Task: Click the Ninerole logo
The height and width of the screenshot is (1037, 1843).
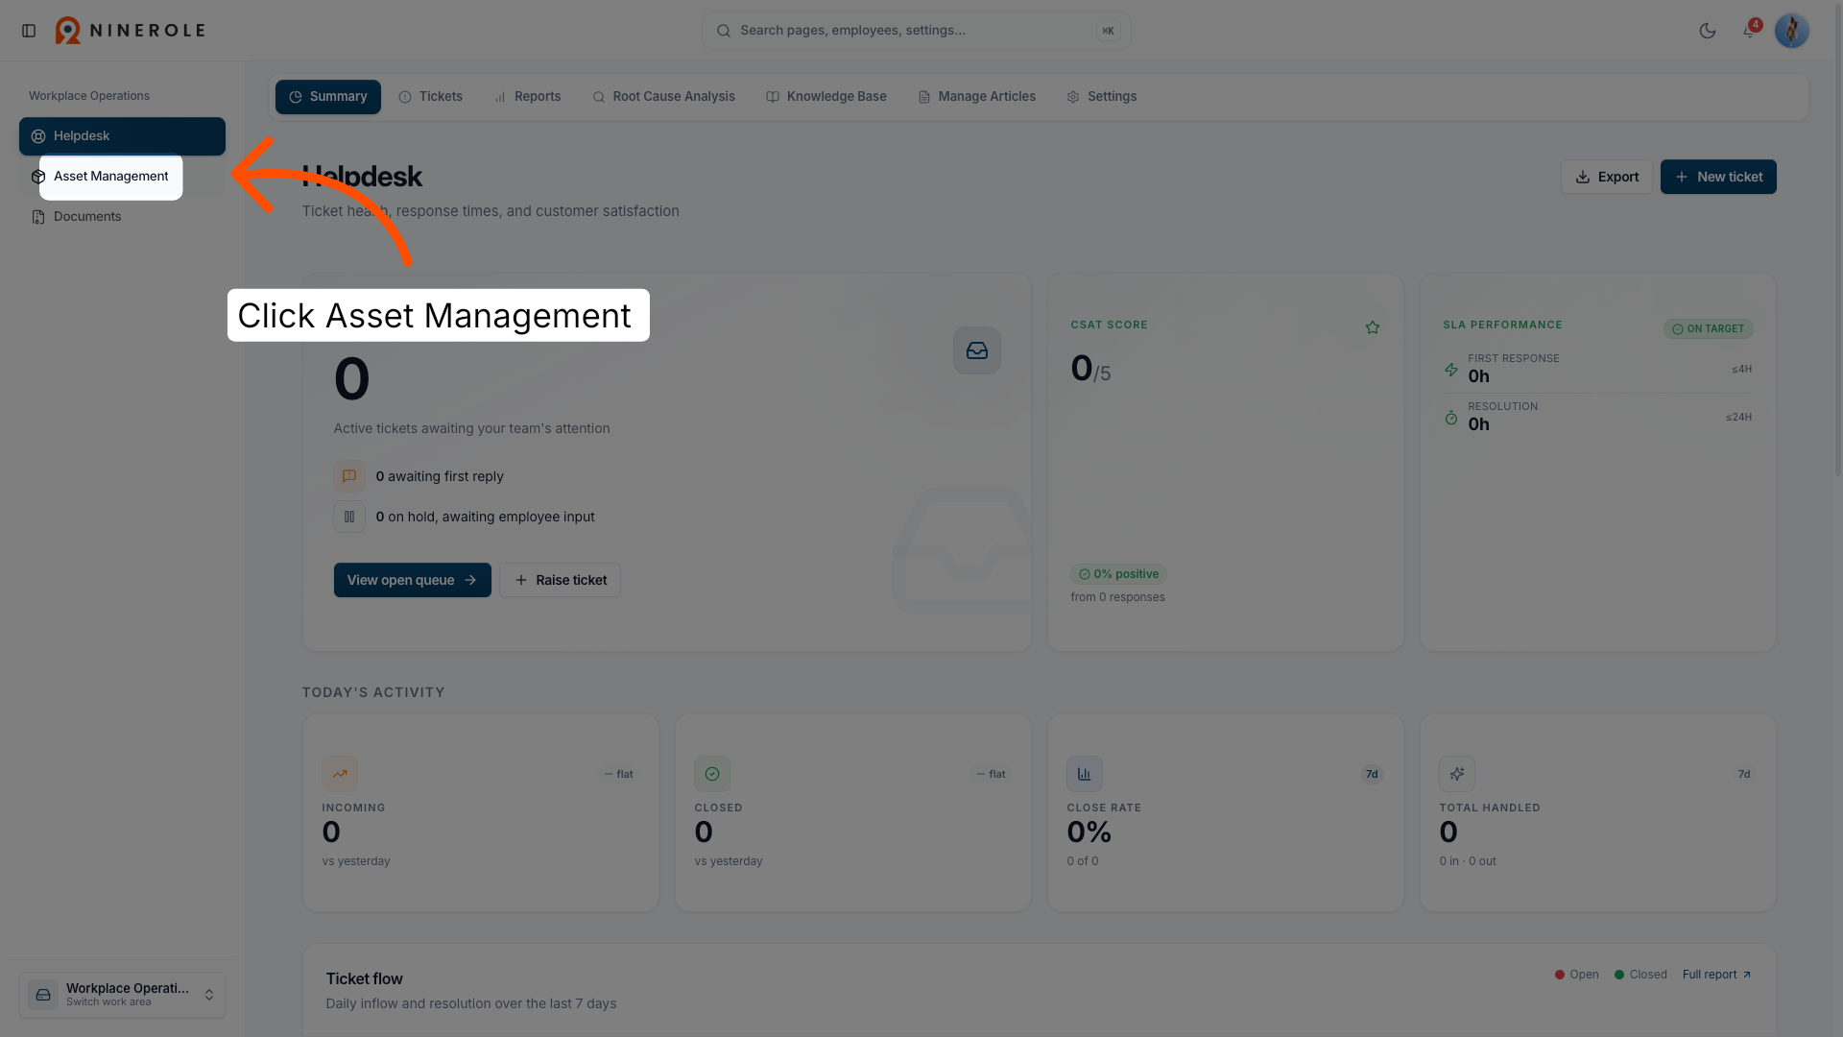Action: point(131,31)
